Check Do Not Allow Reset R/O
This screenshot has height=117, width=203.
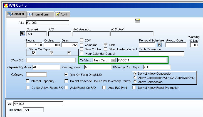tap(28, 88)
